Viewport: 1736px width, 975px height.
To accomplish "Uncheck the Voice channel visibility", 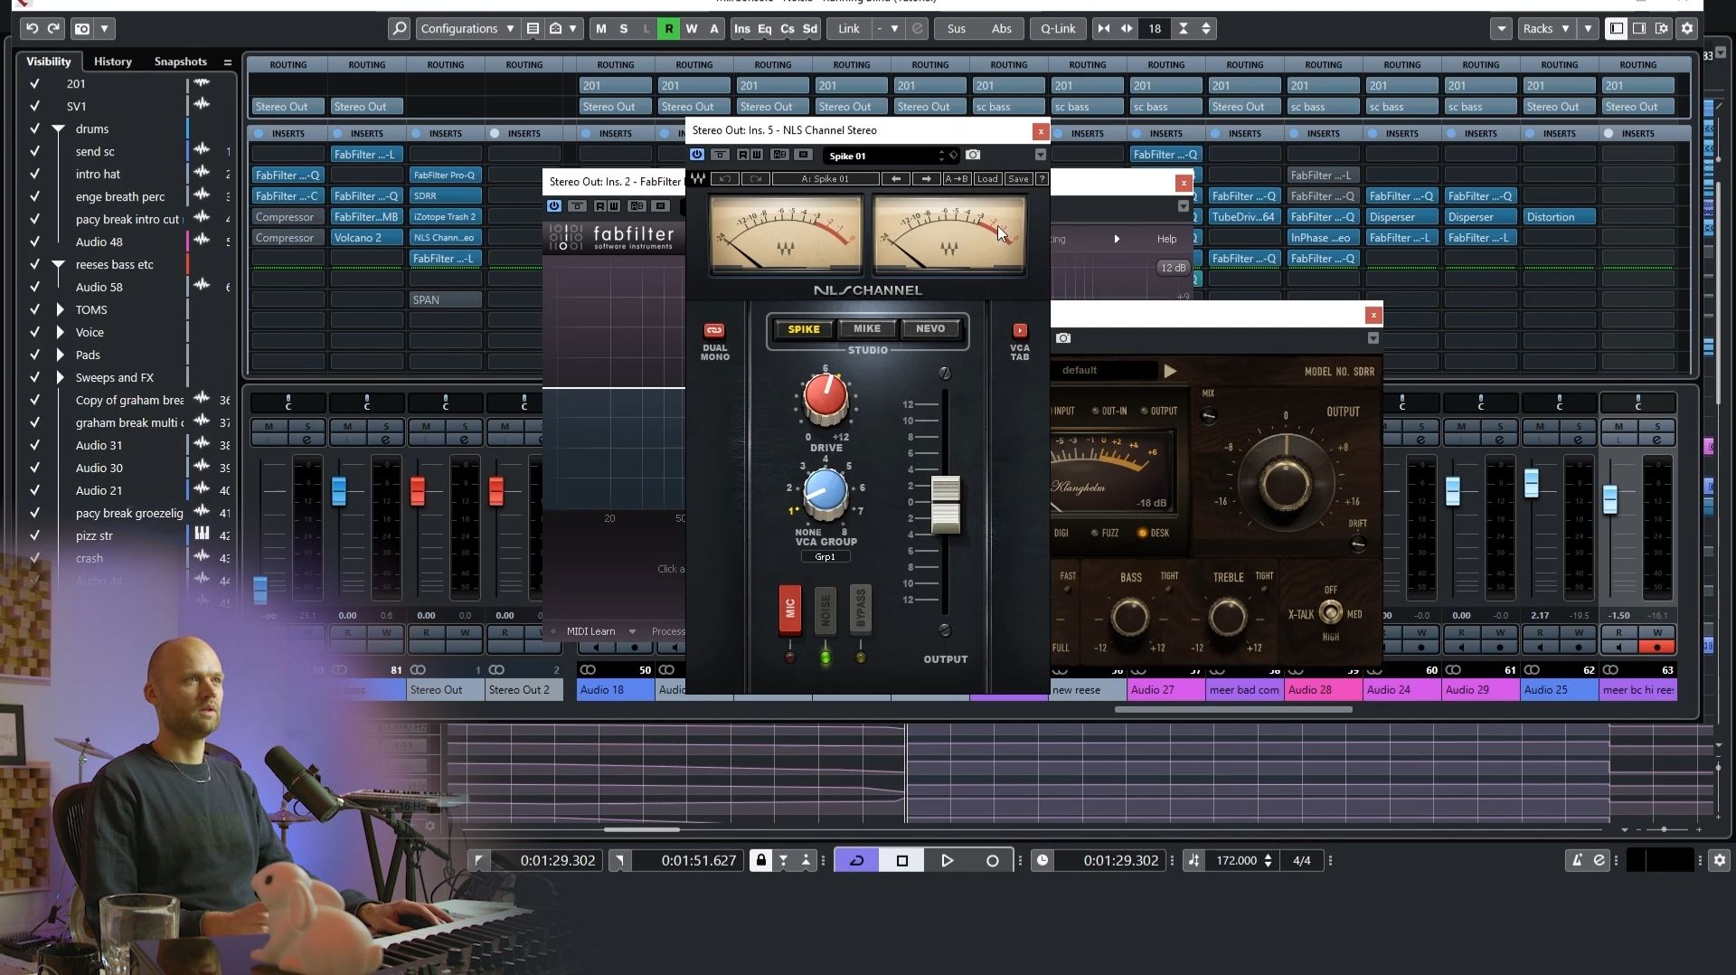I will (x=34, y=333).
